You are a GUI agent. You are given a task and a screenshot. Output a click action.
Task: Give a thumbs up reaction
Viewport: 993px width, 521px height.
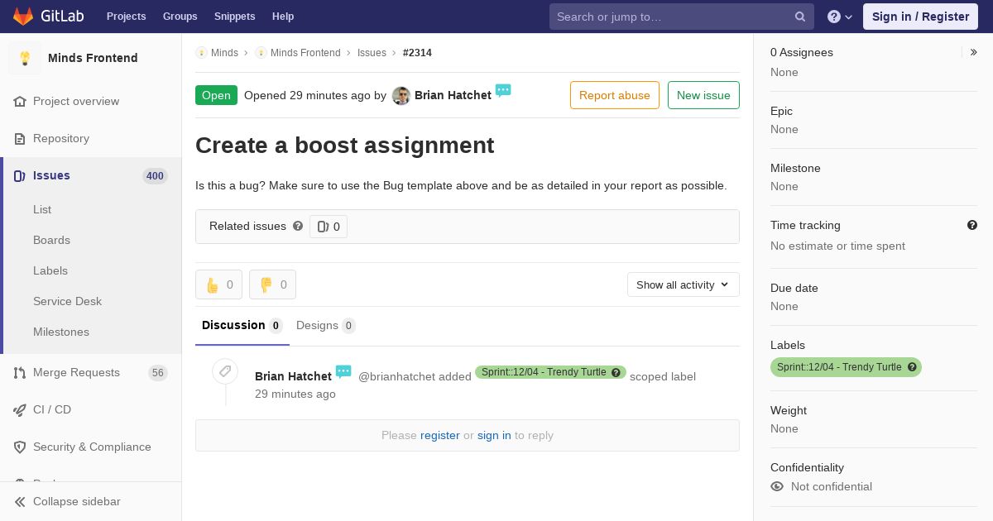pos(218,284)
